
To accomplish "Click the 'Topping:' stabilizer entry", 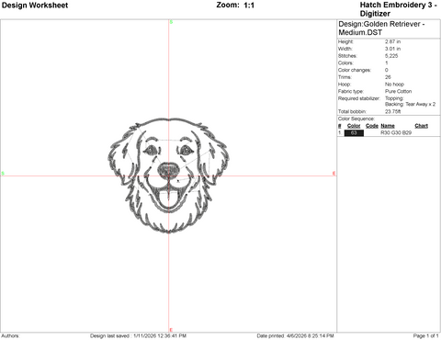I will (x=394, y=98).
